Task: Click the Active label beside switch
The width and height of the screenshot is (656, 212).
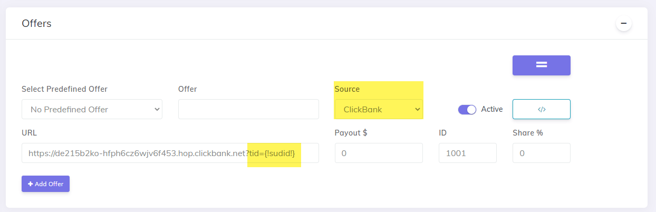Action: tap(492, 109)
